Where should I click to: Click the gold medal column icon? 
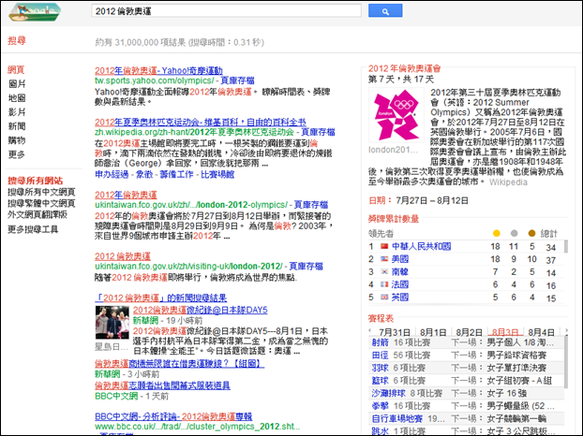[496, 233]
